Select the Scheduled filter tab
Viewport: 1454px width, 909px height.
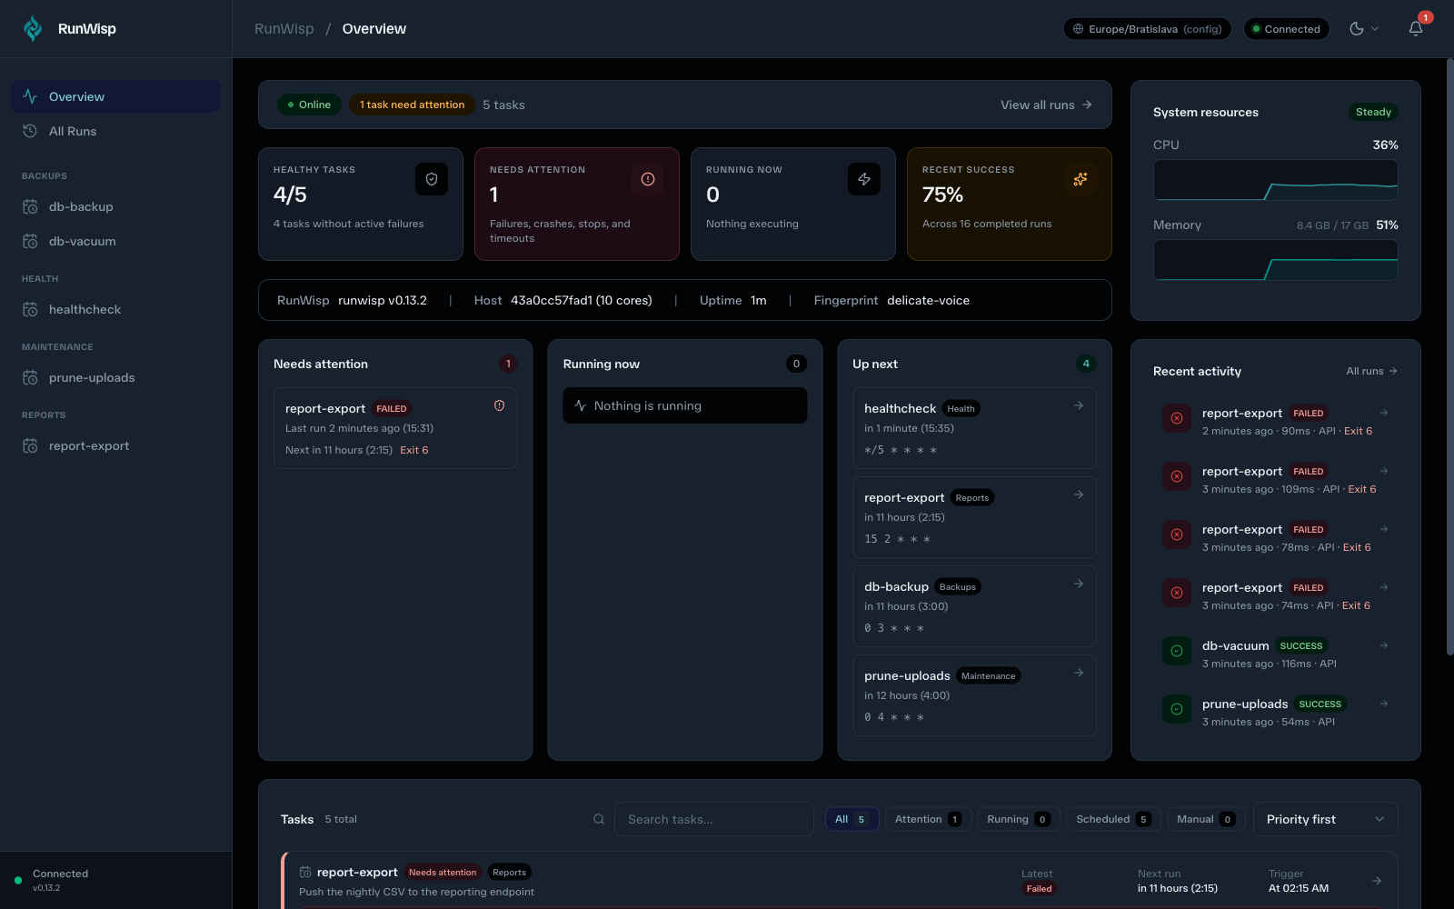coord(1113,819)
